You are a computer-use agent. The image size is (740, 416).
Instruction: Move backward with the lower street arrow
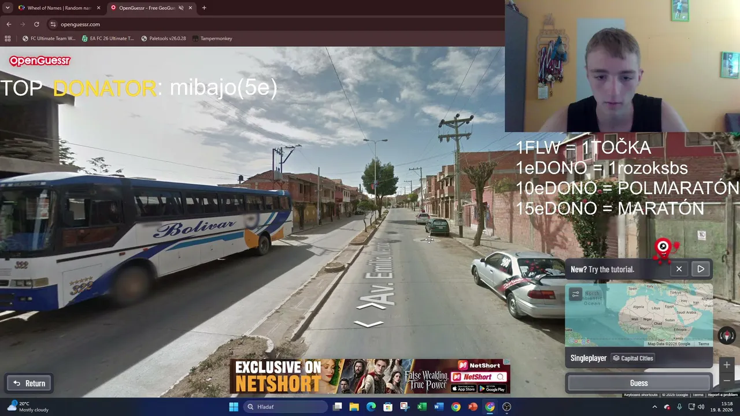point(369,324)
